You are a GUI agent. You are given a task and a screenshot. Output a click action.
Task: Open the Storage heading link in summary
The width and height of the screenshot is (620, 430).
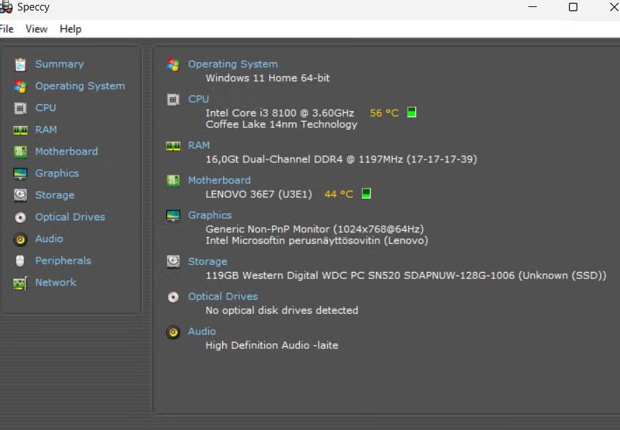pos(207,261)
